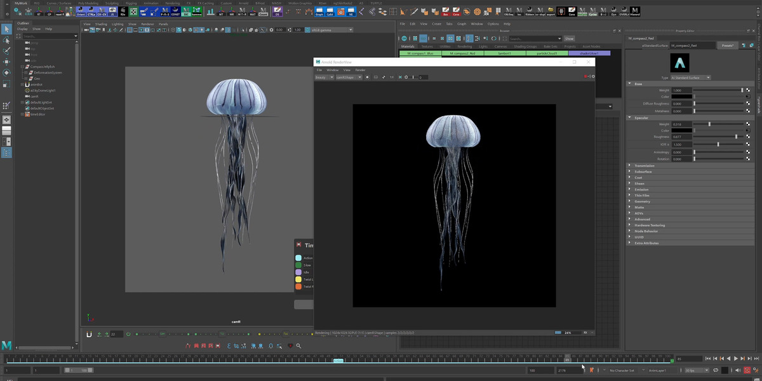Image resolution: width=762 pixels, height=381 pixels.
Task: Toggle audio mute speaker icon by timeline
Action: 737,370
